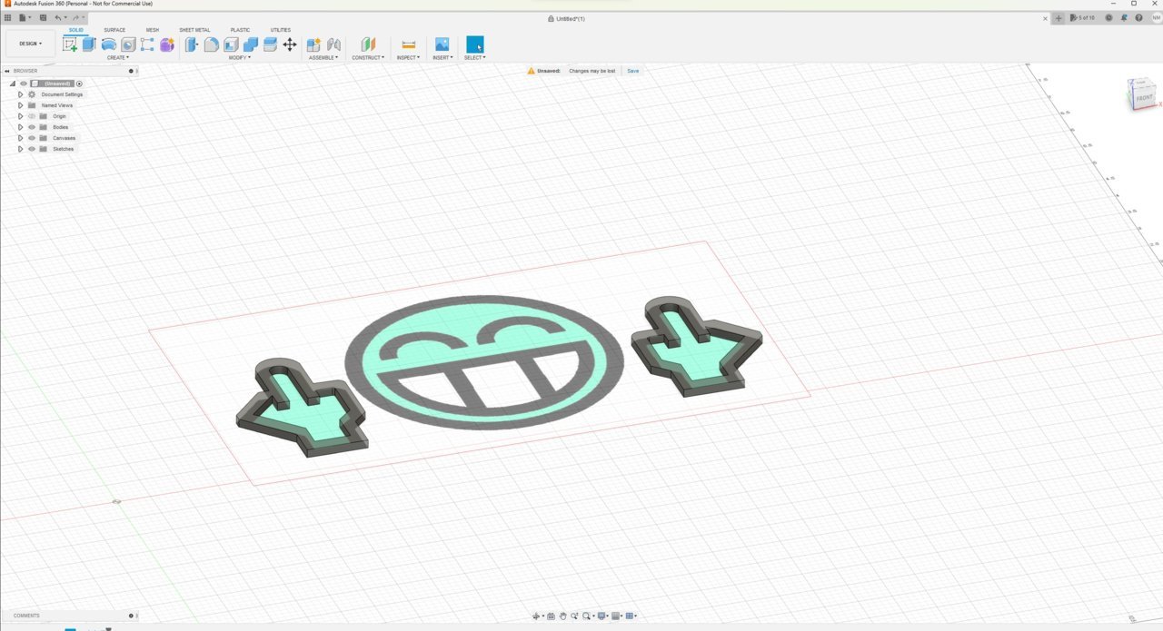Expand the Document Settings node

coord(20,94)
